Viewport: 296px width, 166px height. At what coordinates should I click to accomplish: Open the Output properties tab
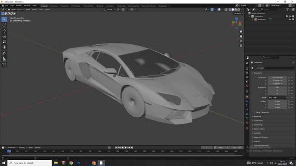tap(247, 73)
